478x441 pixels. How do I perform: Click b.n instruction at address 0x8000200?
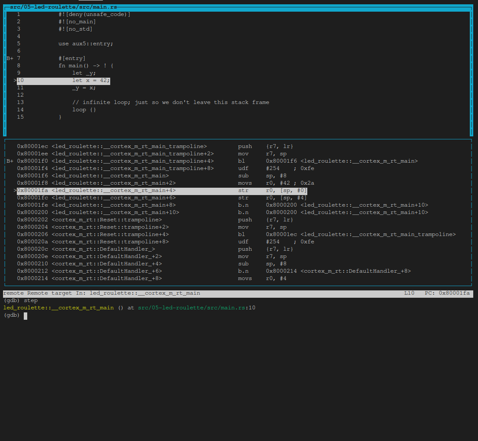click(223, 212)
